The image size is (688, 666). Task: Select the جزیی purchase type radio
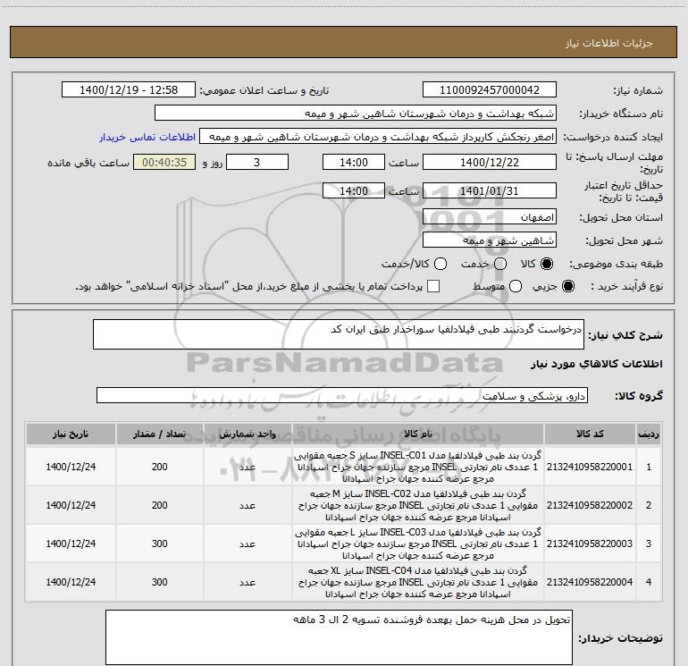(567, 286)
